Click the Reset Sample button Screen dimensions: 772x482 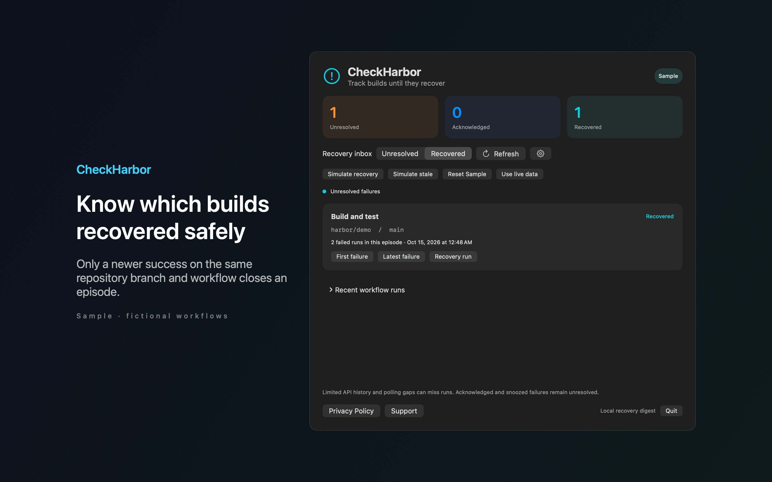tap(467, 174)
